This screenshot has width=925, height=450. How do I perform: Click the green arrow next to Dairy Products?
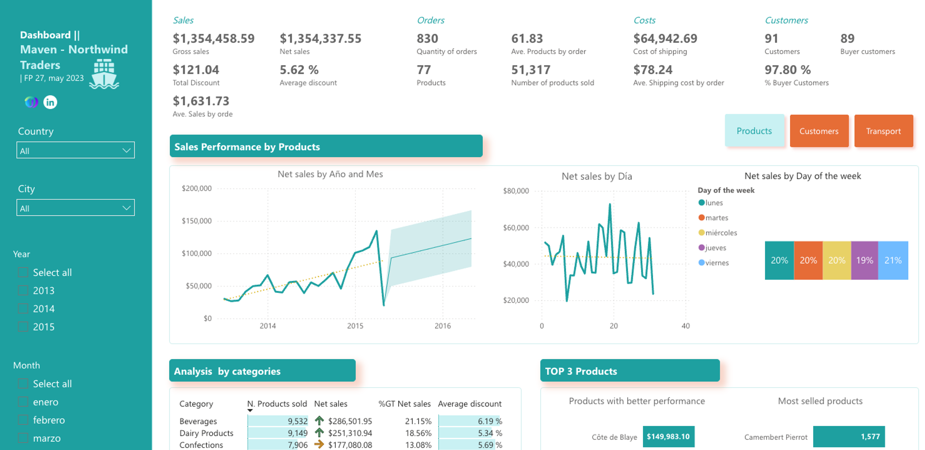point(319,433)
